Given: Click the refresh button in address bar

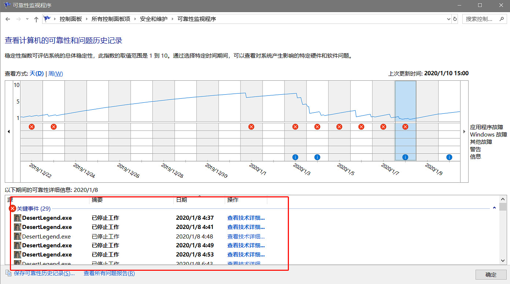Looking at the screenshot, I should coord(455,19).
